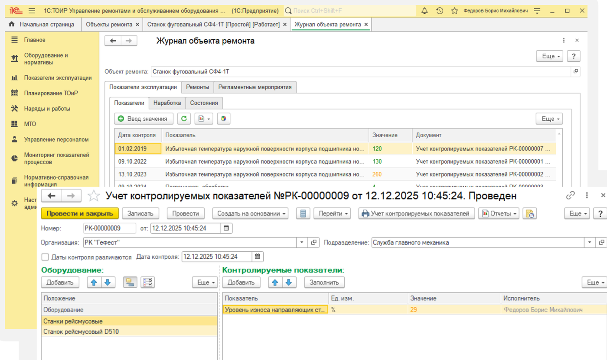This screenshot has width=607, height=360.
Task: Toggle hierarchical view in equipment toolbar
Action: [130, 283]
